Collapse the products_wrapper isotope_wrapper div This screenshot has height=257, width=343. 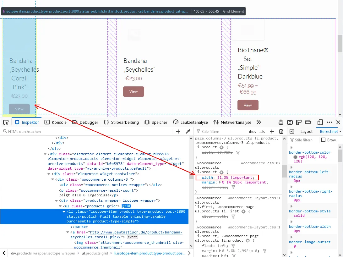pos(56,200)
